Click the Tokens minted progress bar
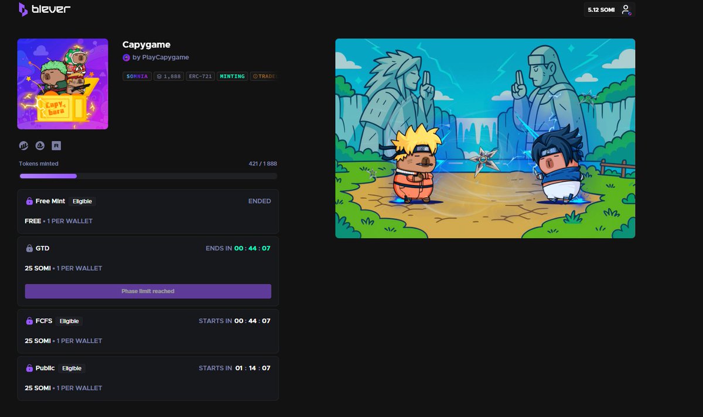This screenshot has width=703, height=417. pos(148,175)
